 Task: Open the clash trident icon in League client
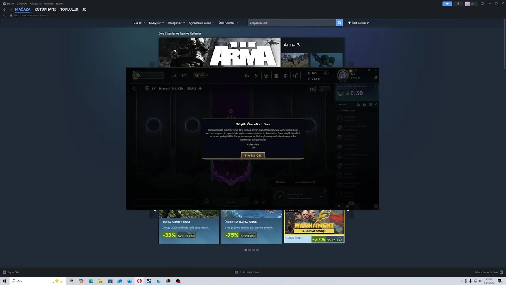[247, 76]
